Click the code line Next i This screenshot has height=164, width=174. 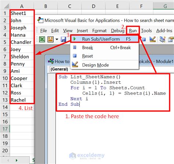point(79,99)
